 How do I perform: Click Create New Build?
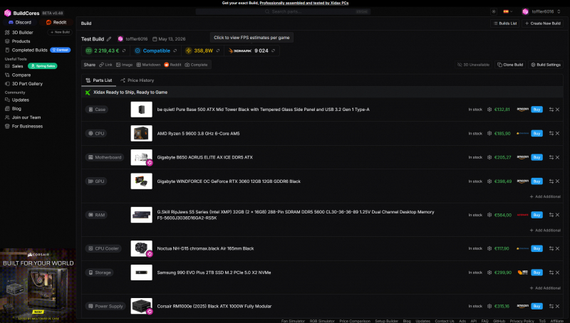click(x=542, y=23)
